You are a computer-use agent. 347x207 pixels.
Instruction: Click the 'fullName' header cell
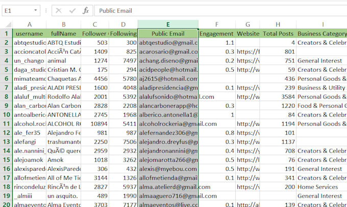[64, 34]
